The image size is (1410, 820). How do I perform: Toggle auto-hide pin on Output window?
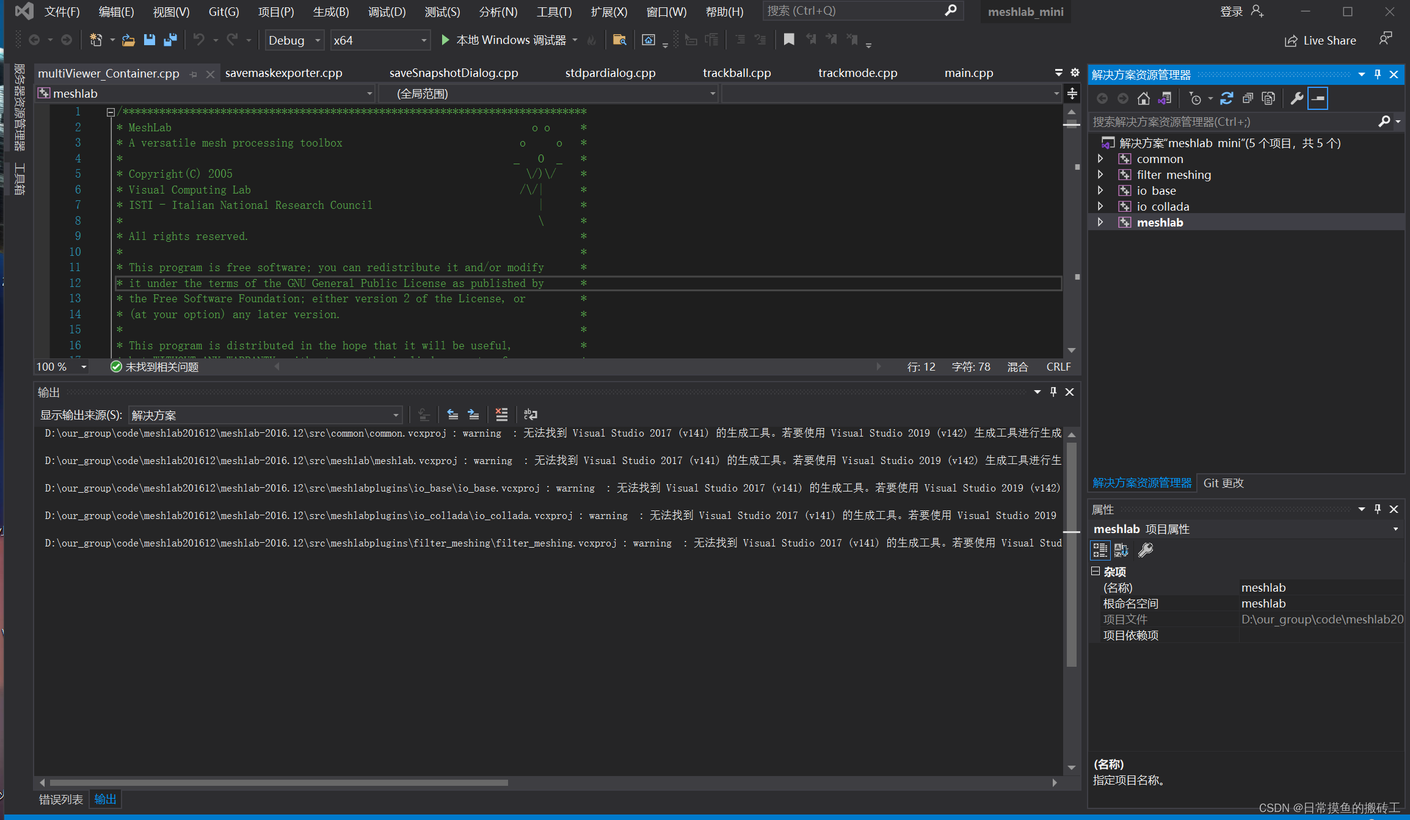coord(1052,391)
